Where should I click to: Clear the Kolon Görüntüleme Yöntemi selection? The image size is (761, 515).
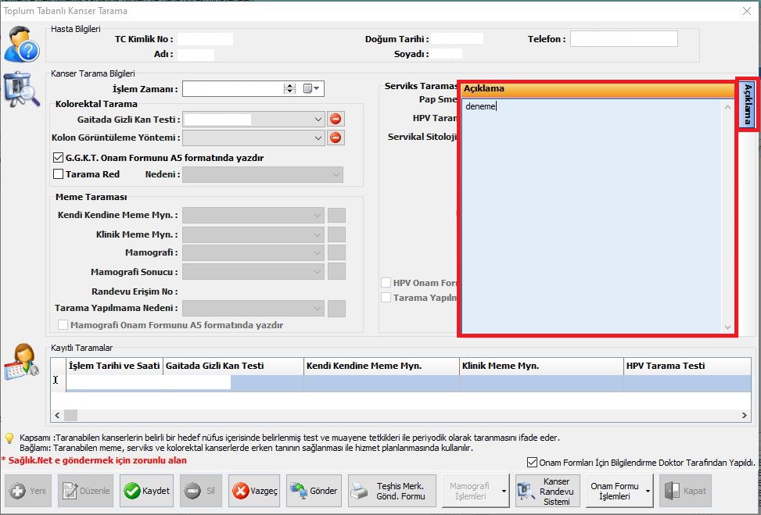336,138
